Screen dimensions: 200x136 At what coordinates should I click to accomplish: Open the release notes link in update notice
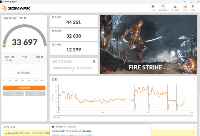[87, 135]
